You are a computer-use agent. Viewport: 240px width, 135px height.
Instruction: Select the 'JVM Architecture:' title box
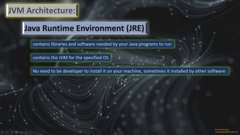[42, 10]
